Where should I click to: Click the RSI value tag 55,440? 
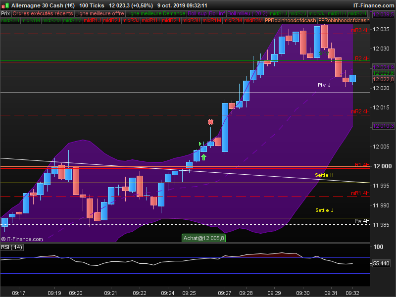381,263
